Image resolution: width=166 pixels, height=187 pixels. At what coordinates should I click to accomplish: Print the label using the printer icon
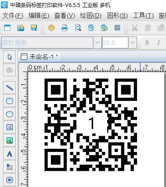65,28
